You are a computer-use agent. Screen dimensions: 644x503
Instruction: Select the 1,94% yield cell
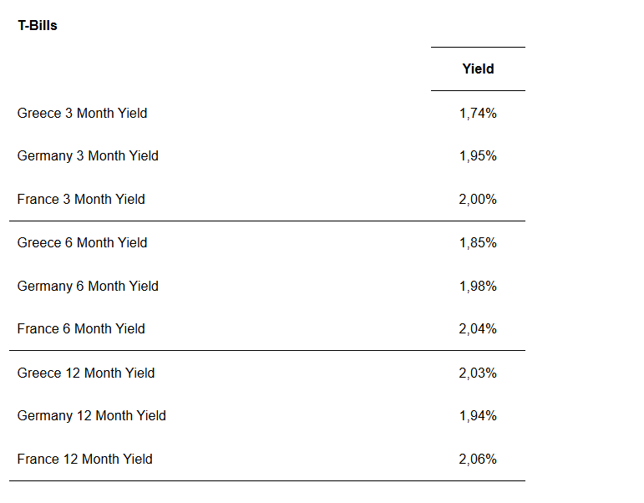pyautogui.click(x=478, y=416)
